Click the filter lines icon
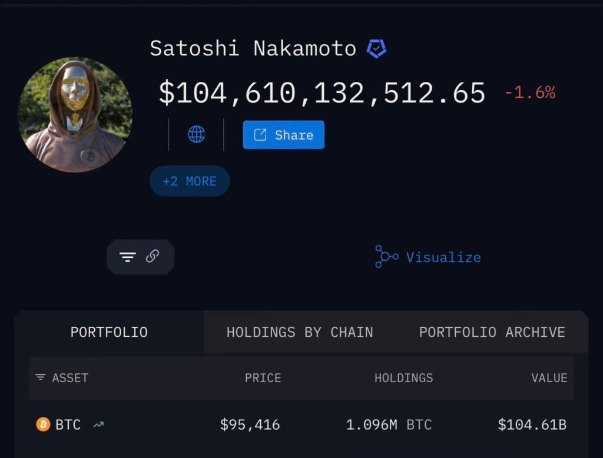The width and height of the screenshot is (603, 458). click(x=128, y=257)
